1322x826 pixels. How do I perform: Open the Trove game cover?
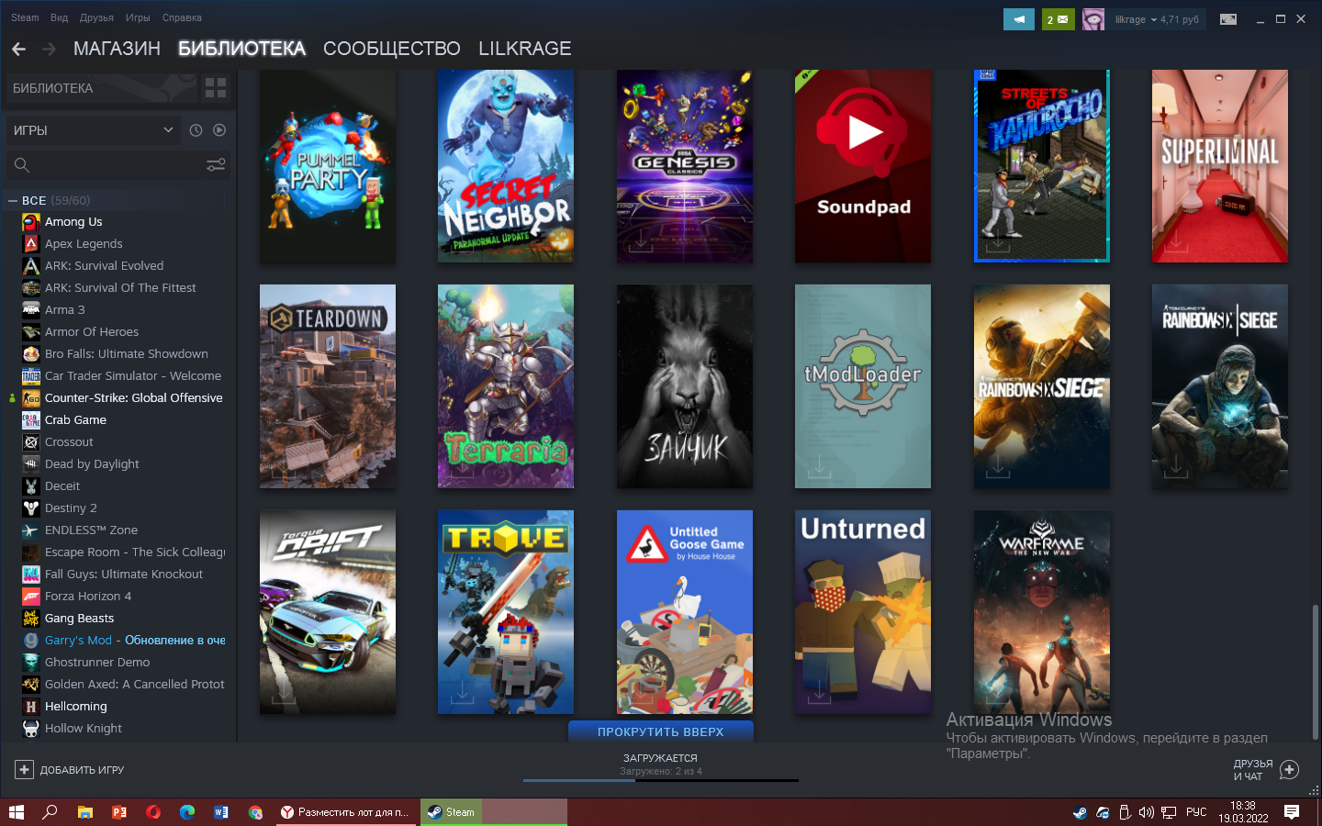coord(506,612)
